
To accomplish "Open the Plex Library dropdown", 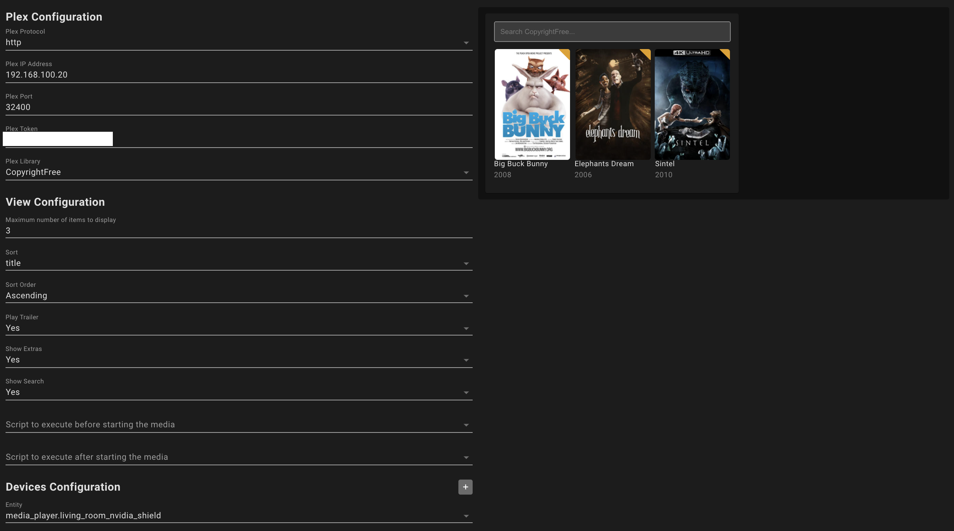I will click(239, 169).
